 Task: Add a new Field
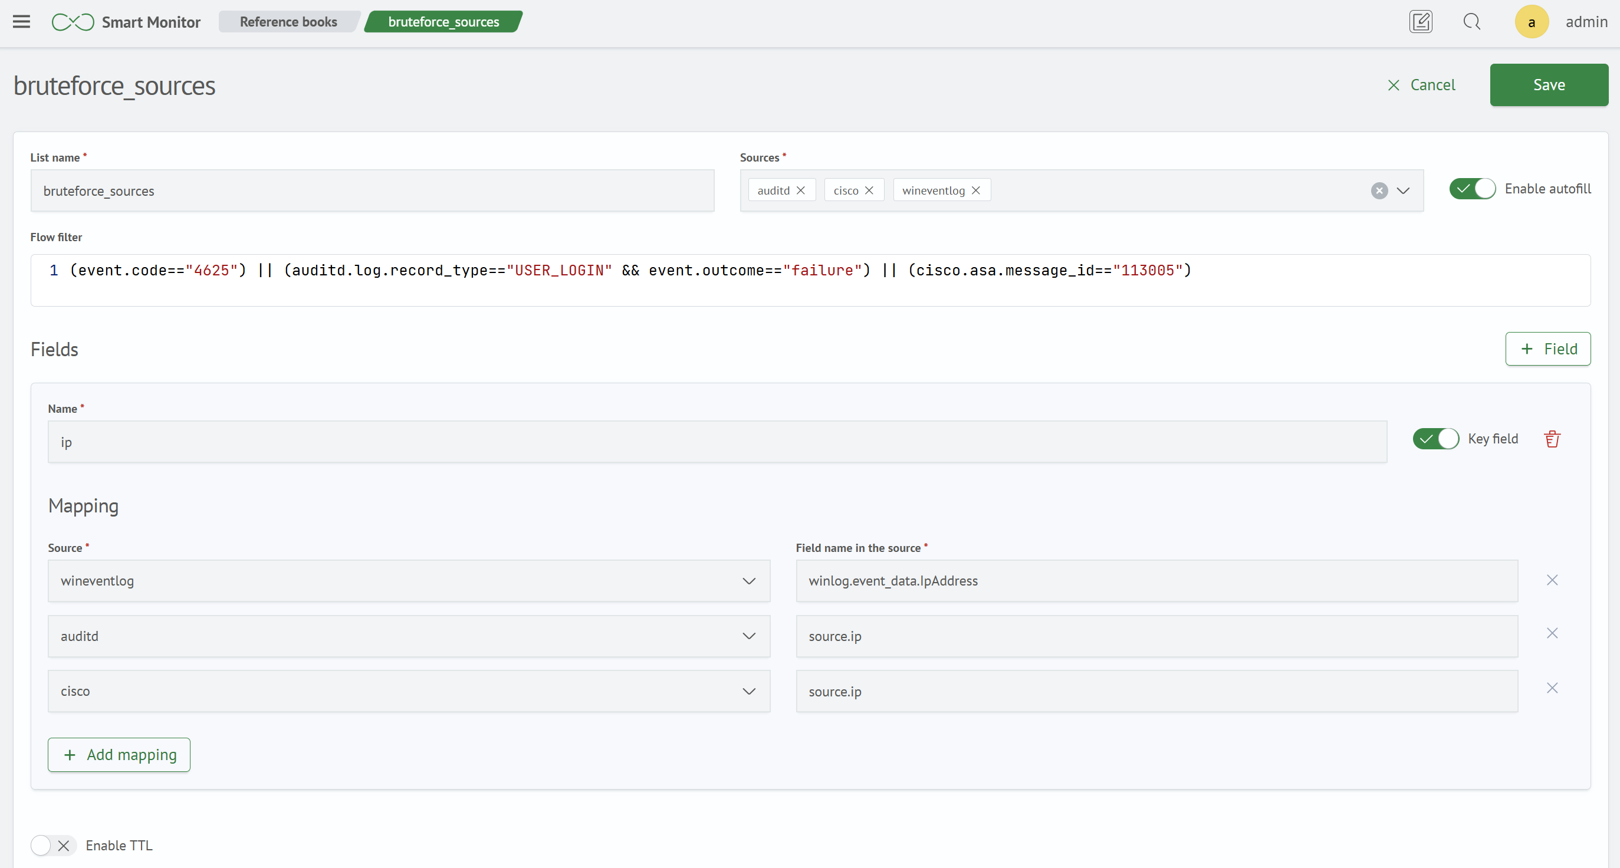coord(1547,349)
